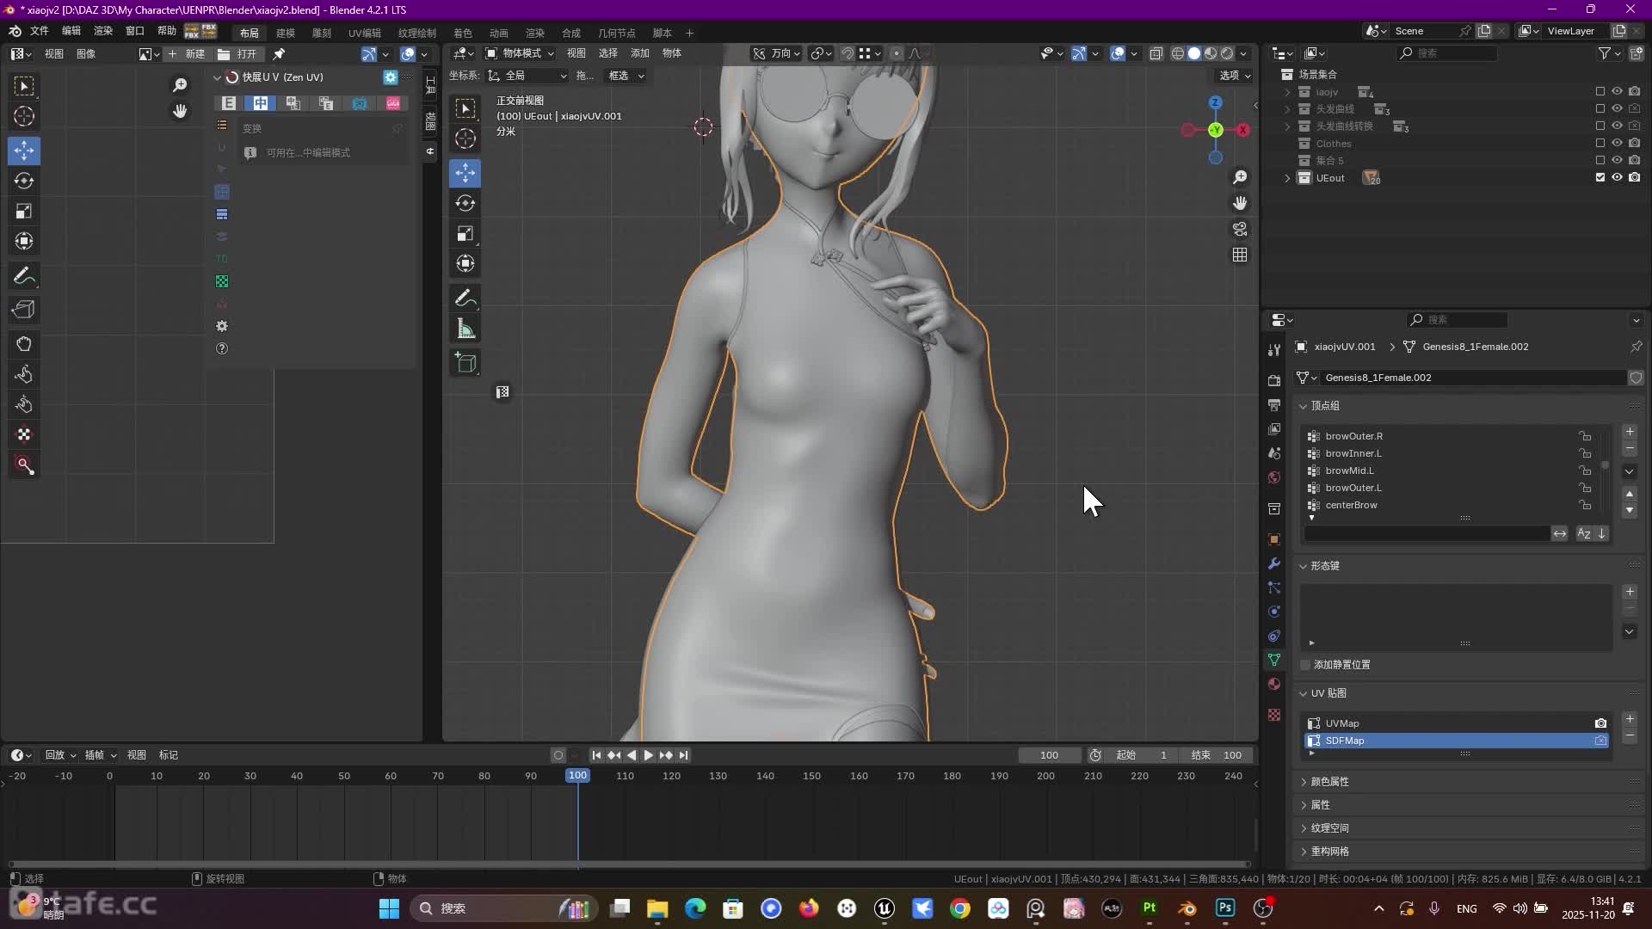This screenshot has width=1652, height=929.
Task: Expand the UEout collection in the outliner
Action: click(x=1286, y=178)
